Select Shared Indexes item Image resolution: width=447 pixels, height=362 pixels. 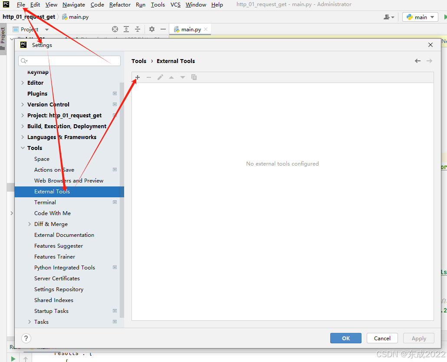(53, 300)
